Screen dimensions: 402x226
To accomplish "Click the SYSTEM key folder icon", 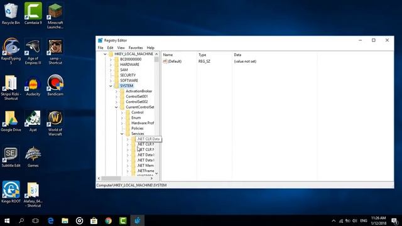I will (x=116, y=86).
